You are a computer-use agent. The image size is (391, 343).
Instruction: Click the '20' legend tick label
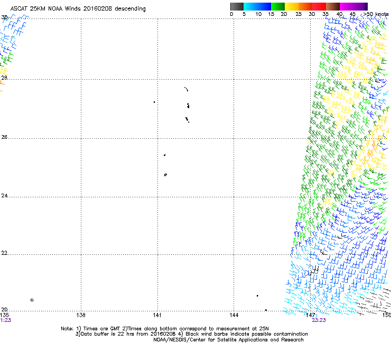284,14
